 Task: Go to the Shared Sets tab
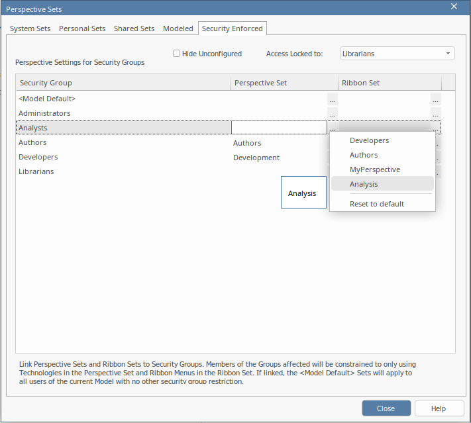(134, 28)
